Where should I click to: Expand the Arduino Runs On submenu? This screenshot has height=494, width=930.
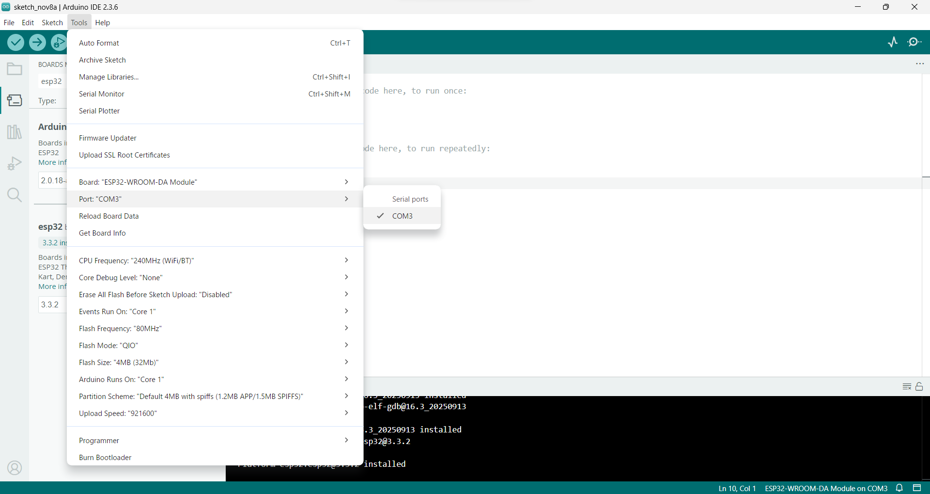tap(215, 380)
